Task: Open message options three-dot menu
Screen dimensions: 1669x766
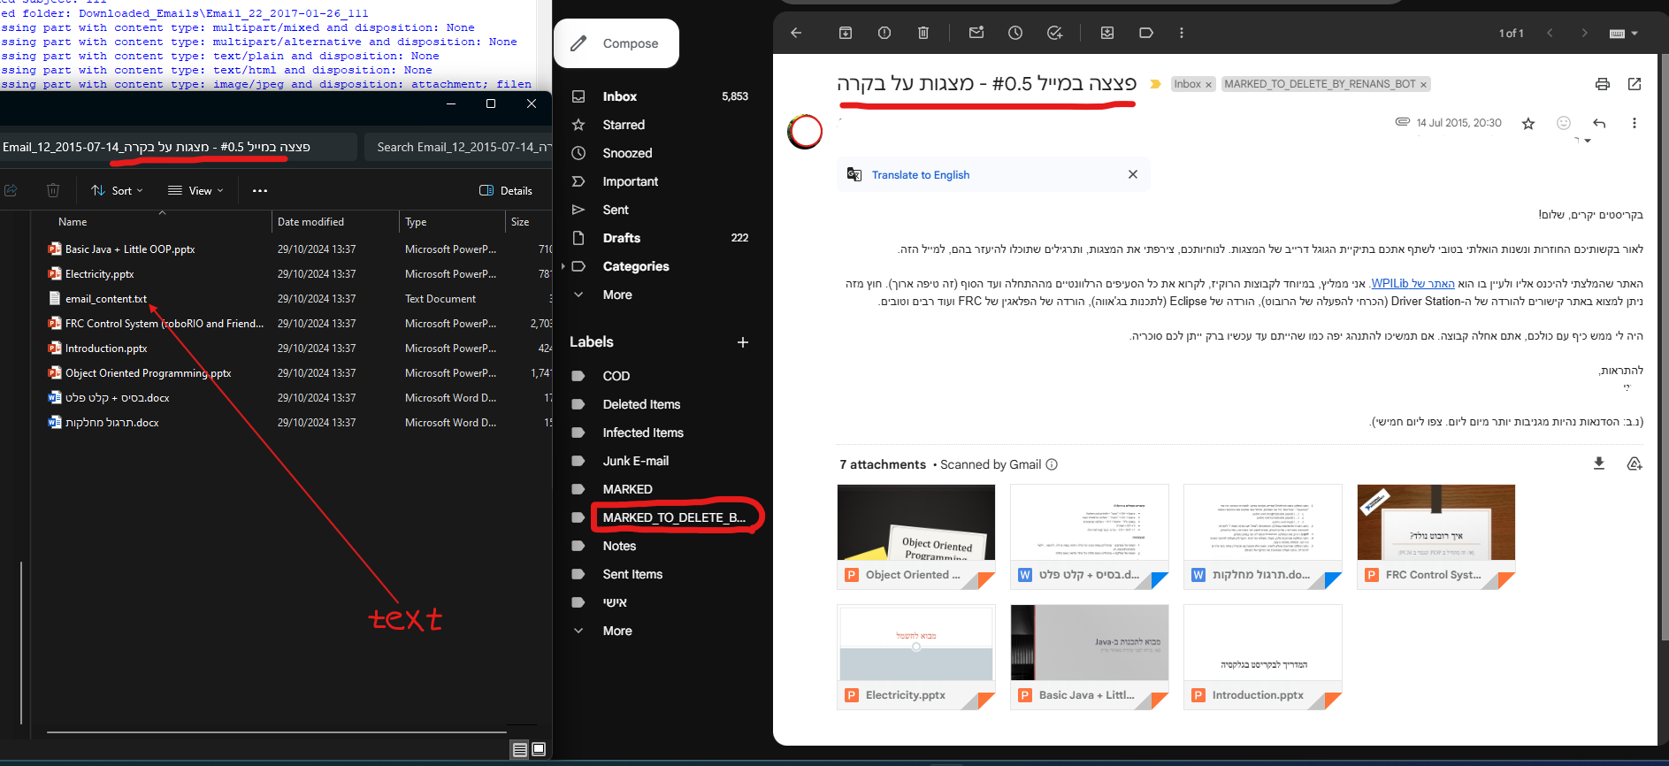Action: (x=1635, y=123)
